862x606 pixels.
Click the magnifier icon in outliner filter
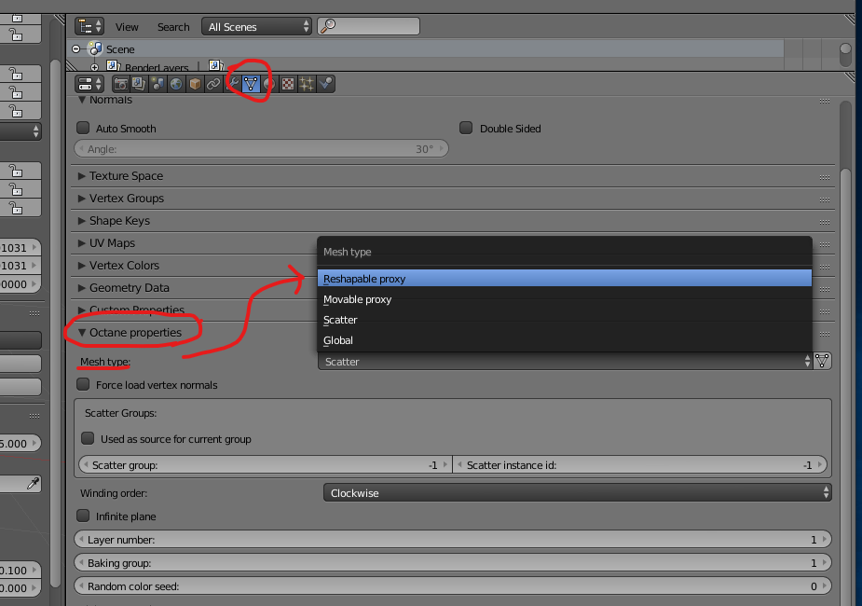[328, 26]
